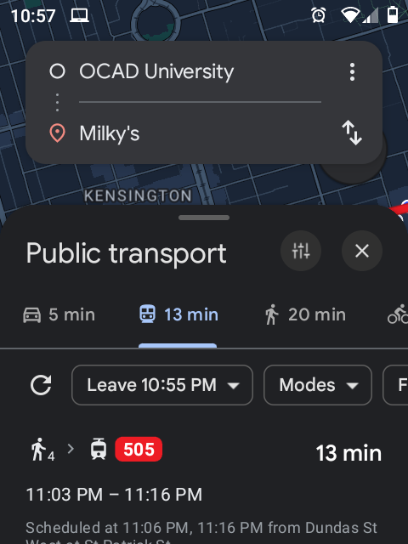Image resolution: width=408 pixels, height=544 pixels.
Task: Switch to the driving 5 min tab
Action: click(59, 314)
